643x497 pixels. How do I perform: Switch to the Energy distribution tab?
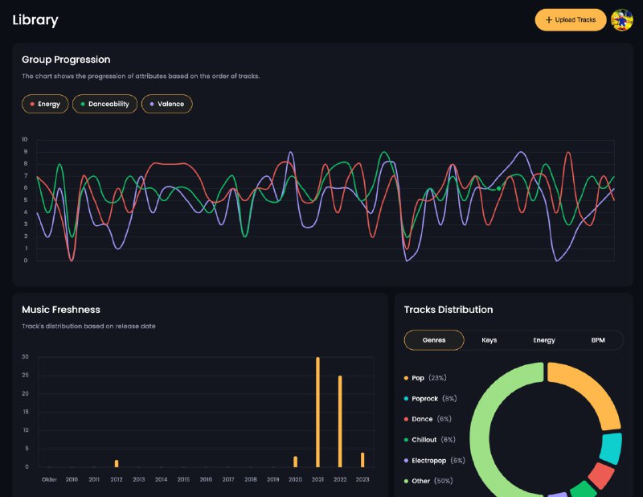coord(544,340)
